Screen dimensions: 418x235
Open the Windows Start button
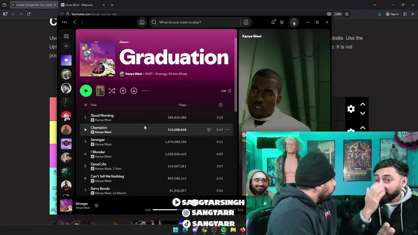pyautogui.click(x=176, y=230)
